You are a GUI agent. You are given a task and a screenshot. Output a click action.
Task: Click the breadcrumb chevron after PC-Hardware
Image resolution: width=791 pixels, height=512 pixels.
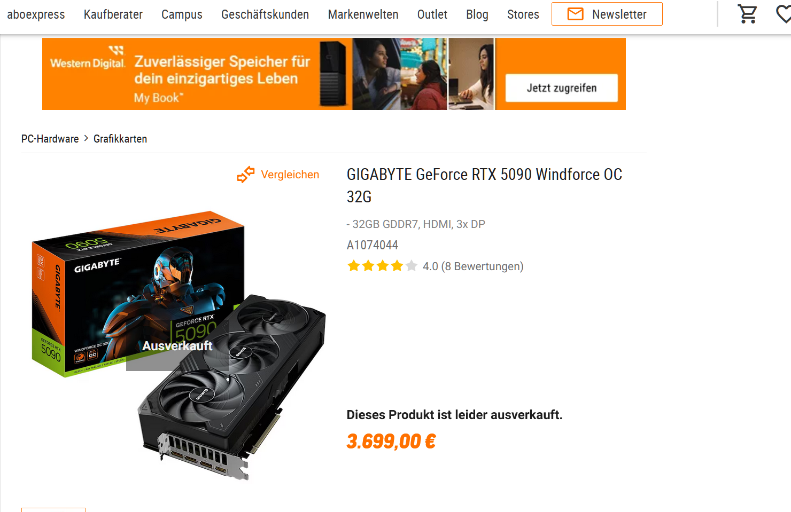(x=86, y=138)
